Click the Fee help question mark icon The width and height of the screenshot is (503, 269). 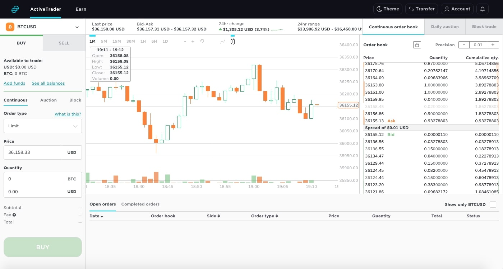click(x=14, y=215)
